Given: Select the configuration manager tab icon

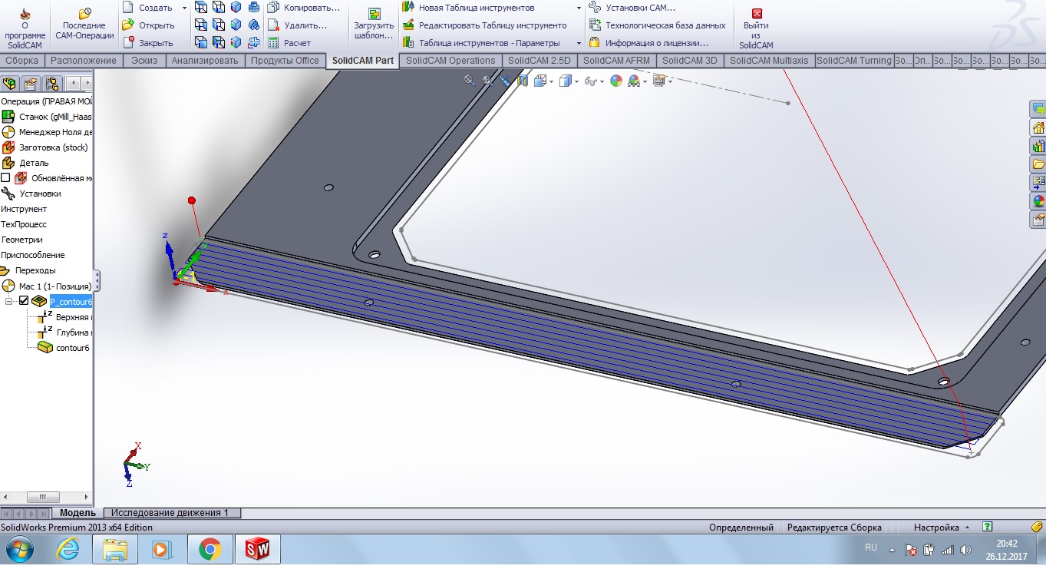Looking at the screenshot, I should coord(51,84).
